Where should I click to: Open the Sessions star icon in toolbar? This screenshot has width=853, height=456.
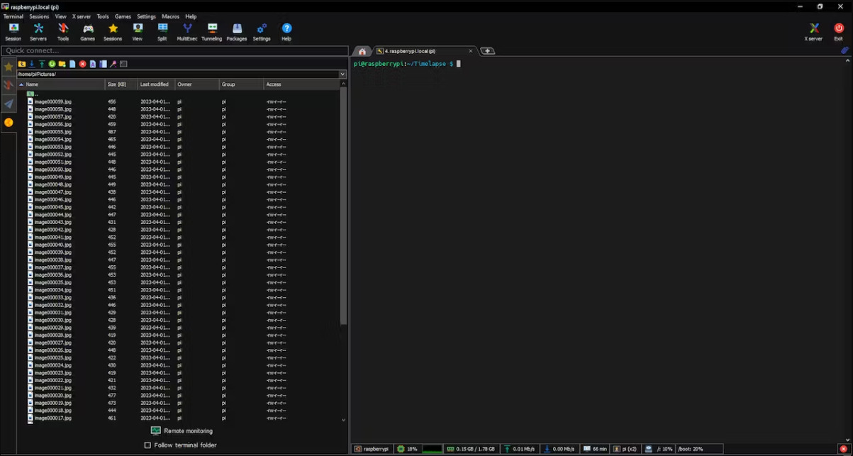113,32
